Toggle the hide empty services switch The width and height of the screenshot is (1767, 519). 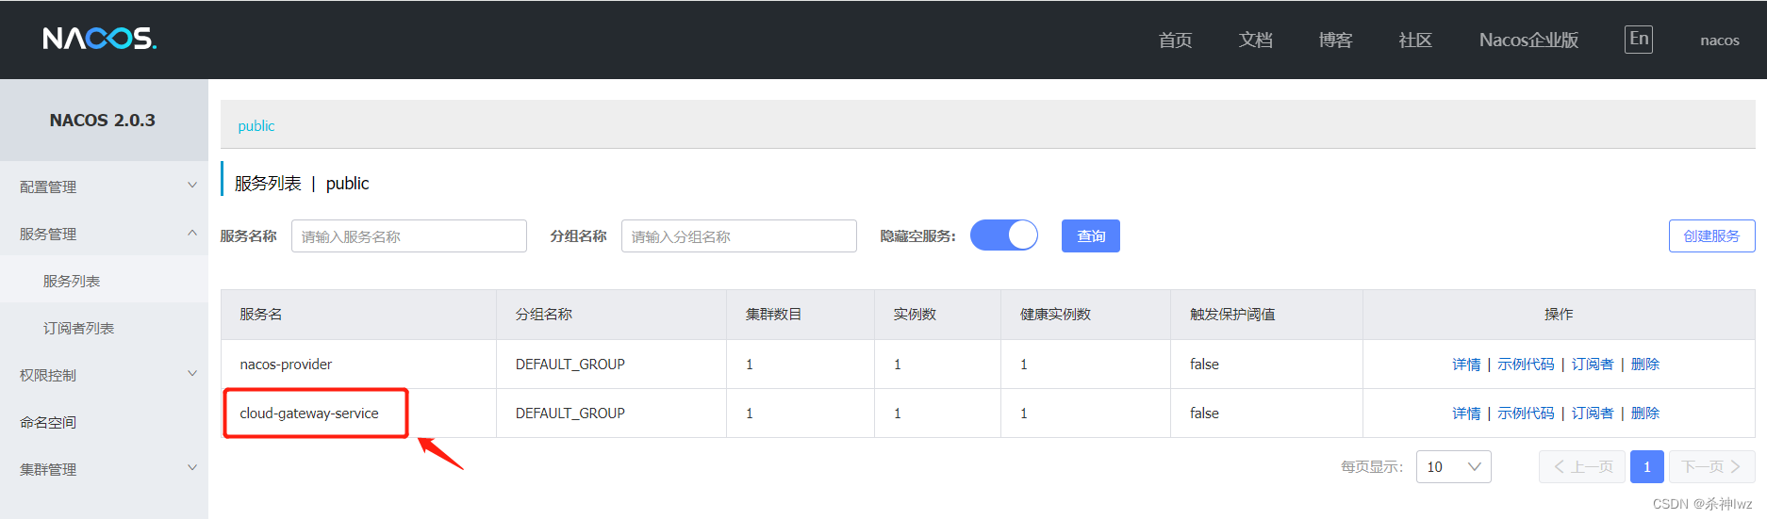[1003, 235]
